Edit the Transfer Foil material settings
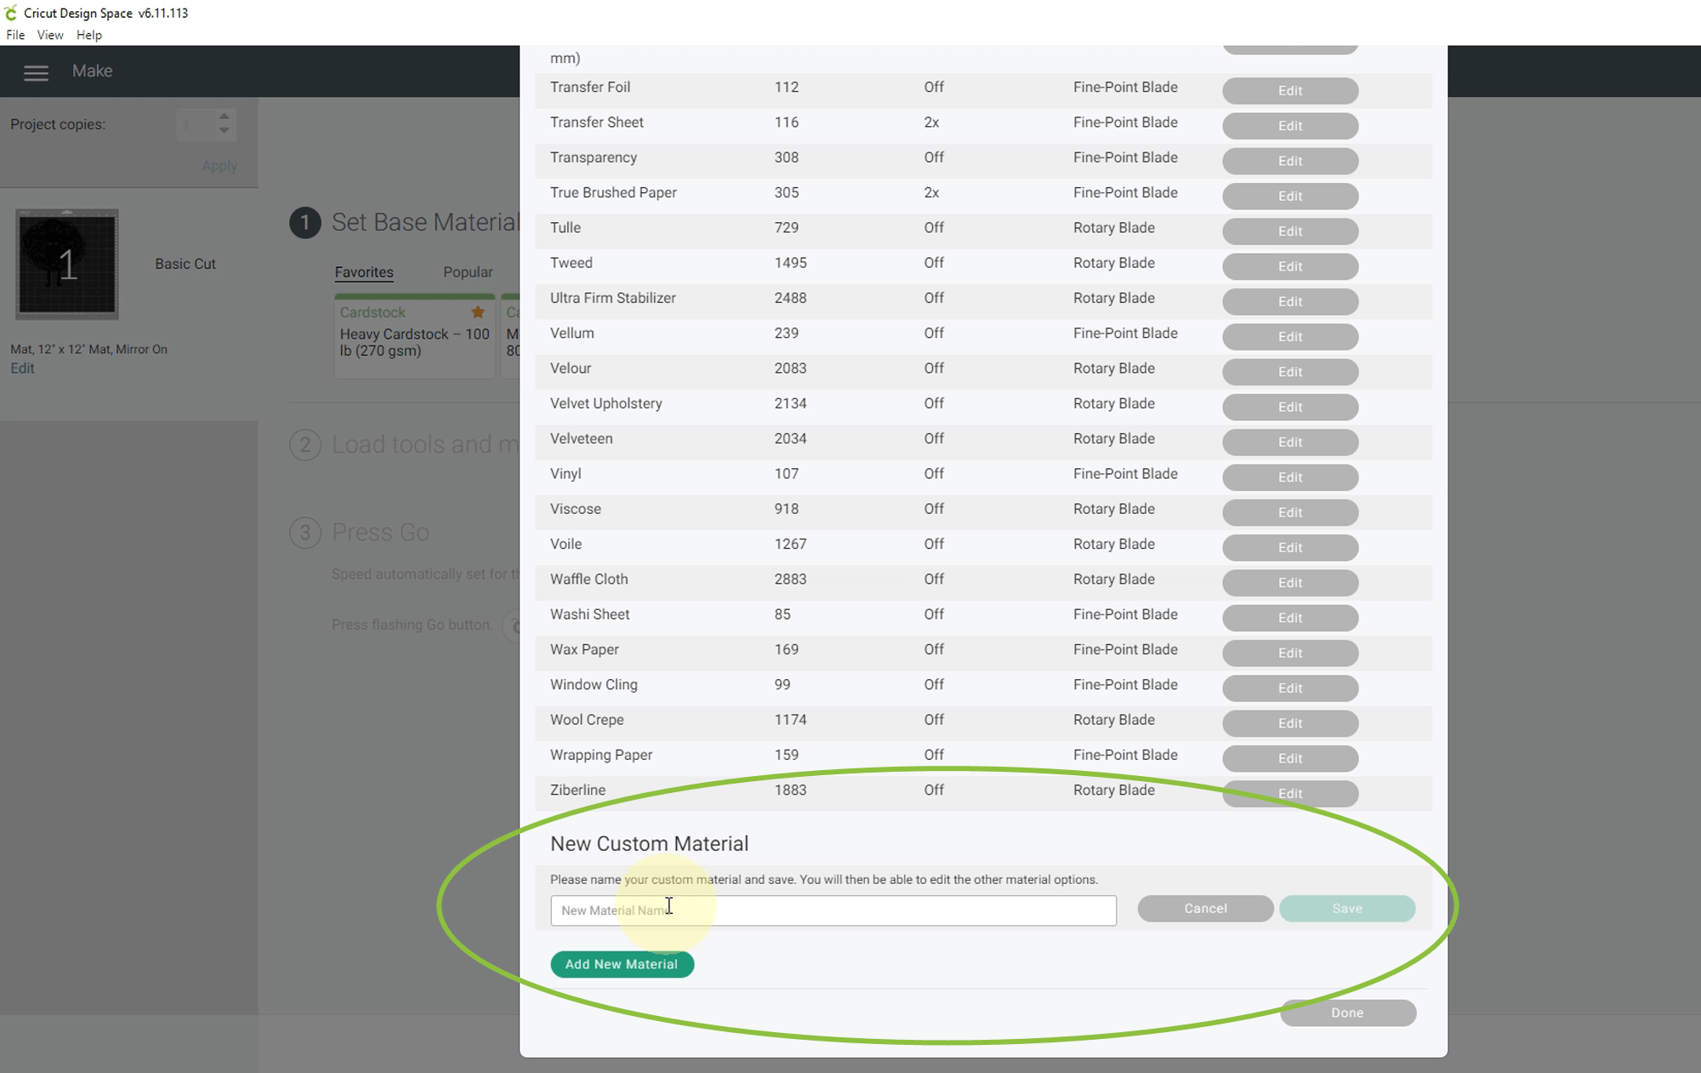 coord(1289,91)
